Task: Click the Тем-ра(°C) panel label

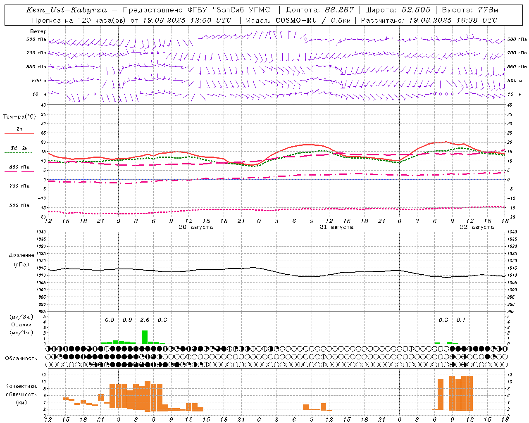Action: click(19, 117)
